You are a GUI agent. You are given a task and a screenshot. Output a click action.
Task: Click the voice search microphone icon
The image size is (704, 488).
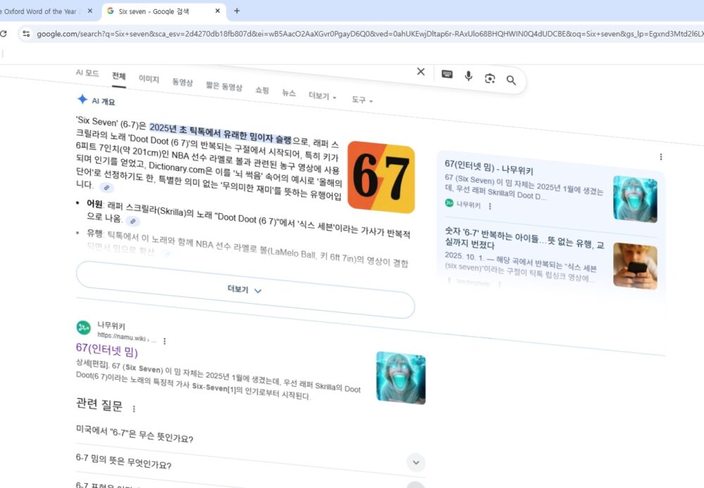click(x=468, y=77)
